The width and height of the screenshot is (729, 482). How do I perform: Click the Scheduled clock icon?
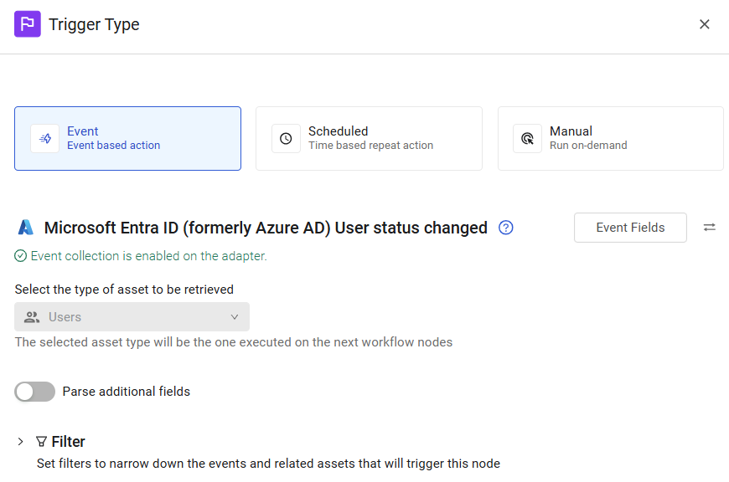(x=286, y=138)
